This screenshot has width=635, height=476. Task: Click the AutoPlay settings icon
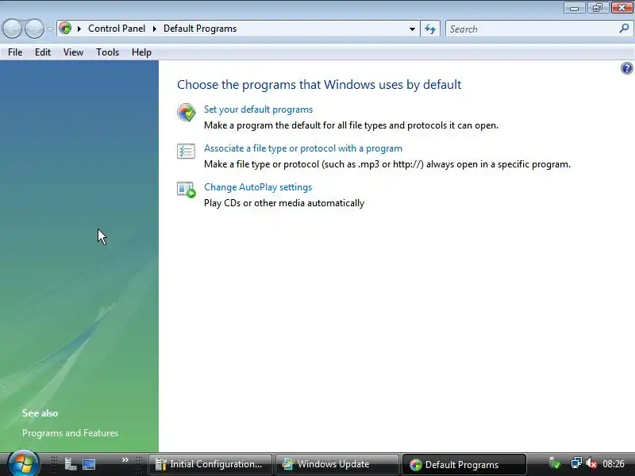click(x=187, y=190)
